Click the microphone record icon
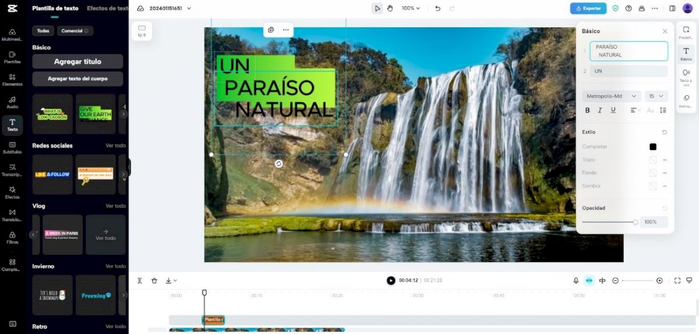This screenshot has width=699, height=334. 576,281
